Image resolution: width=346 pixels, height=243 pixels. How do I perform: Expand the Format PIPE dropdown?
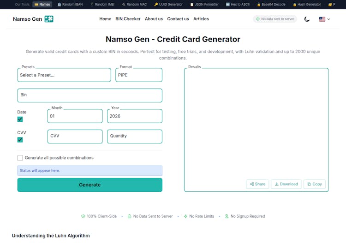pyautogui.click(x=138, y=75)
